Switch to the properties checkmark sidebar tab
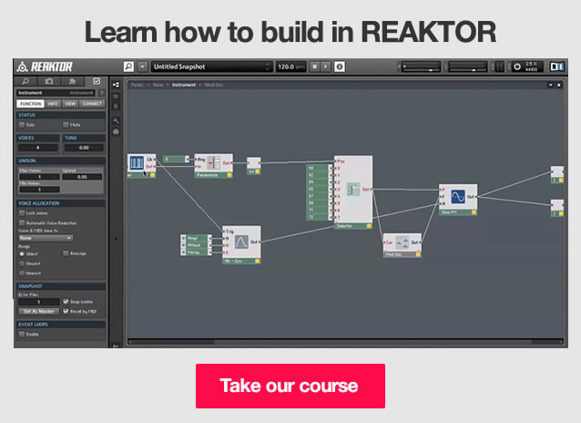 click(97, 81)
